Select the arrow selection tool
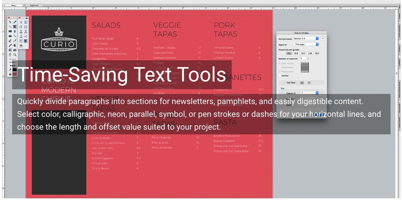402x200 pixels. point(10,22)
